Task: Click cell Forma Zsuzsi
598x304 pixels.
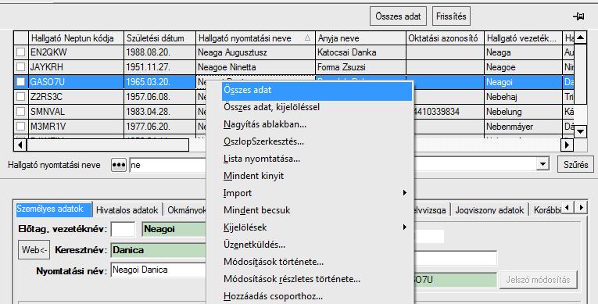Action: (x=361, y=67)
